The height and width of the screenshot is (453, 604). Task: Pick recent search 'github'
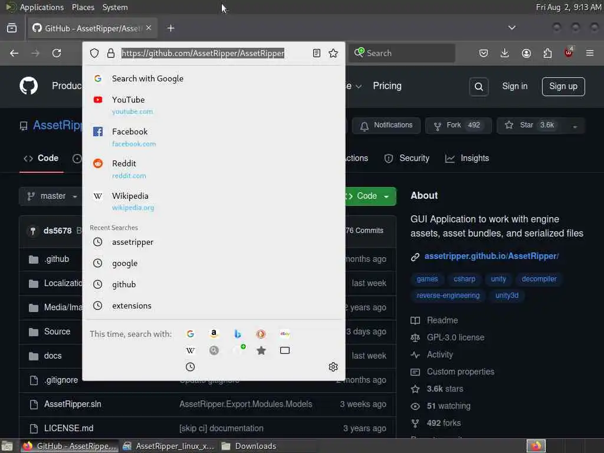pyautogui.click(x=214, y=285)
